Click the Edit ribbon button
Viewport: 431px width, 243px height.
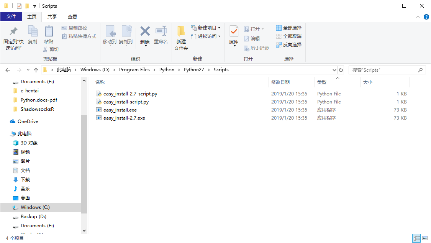pyautogui.click(x=252, y=38)
